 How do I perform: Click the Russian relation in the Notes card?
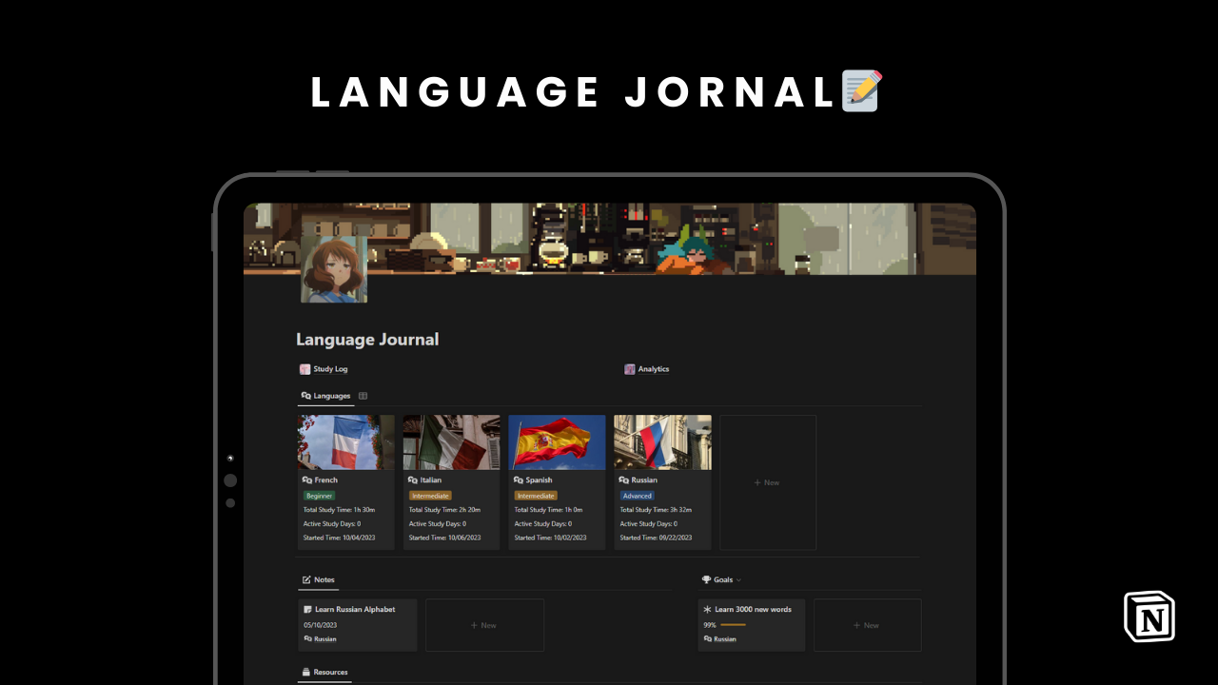click(320, 639)
